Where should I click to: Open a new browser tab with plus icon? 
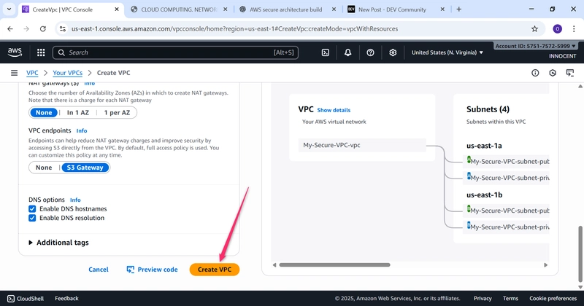[x=459, y=9]
